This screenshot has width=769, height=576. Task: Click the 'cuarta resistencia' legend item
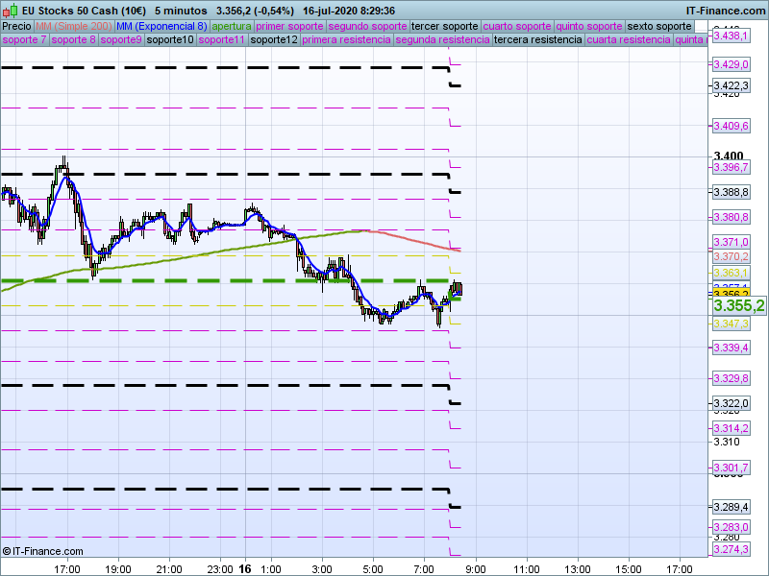tap(628, 40)
